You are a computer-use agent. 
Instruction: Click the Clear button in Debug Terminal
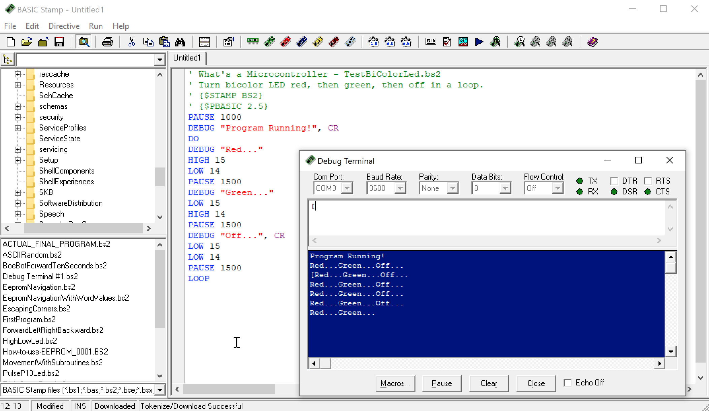(x=489, y=383)
